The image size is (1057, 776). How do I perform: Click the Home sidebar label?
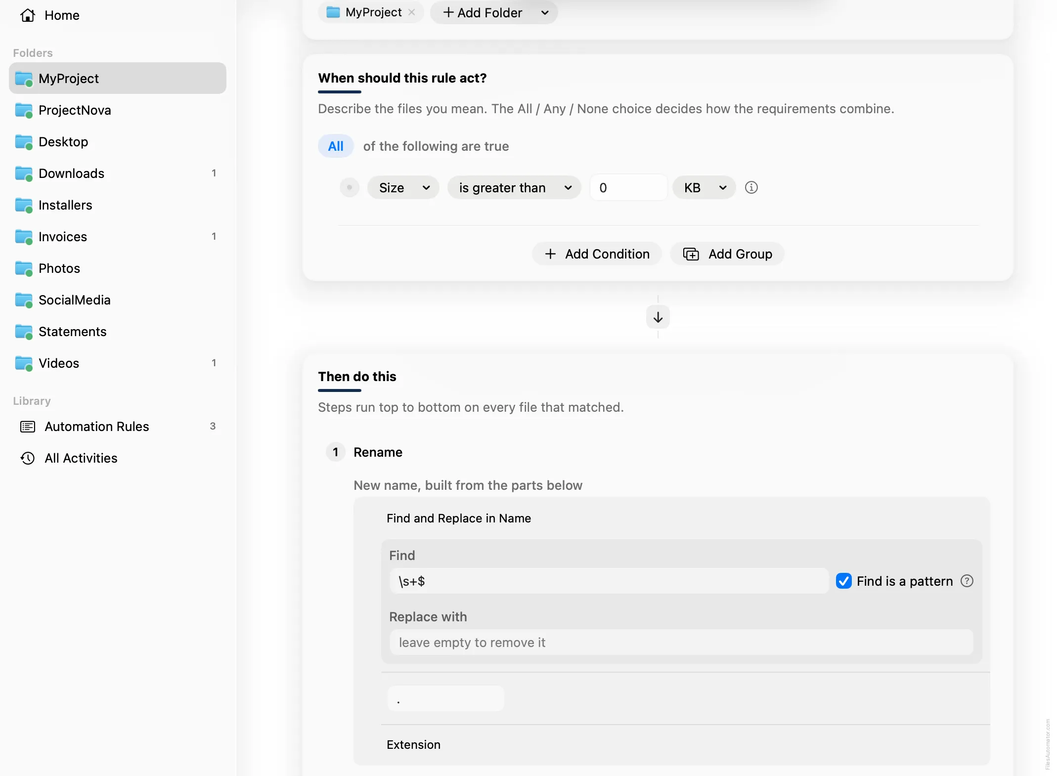coord(62,15)
